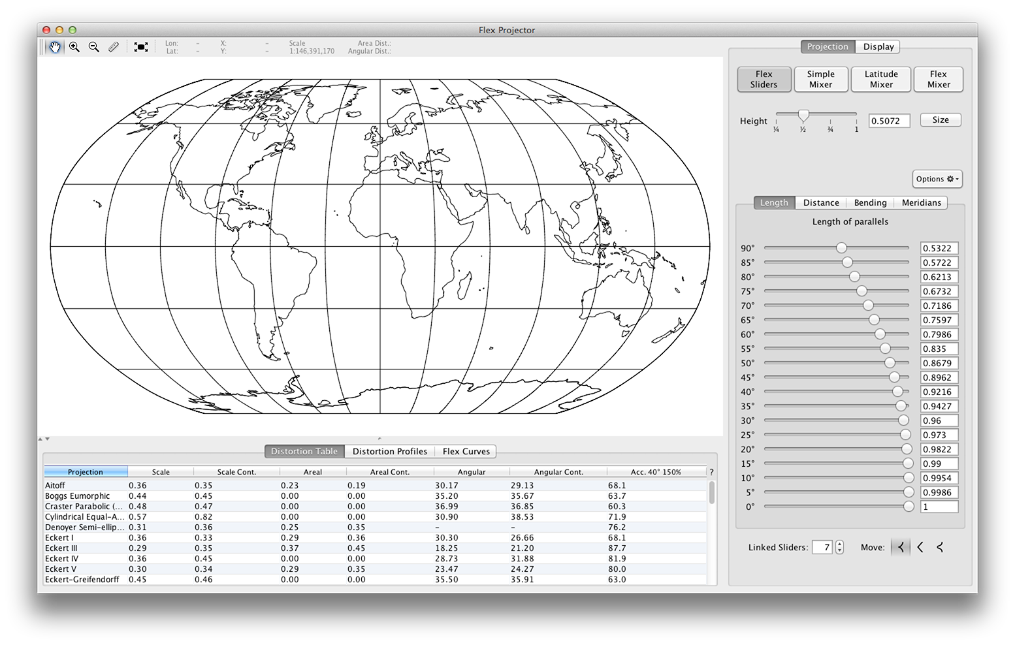Image resolution: width=1015 pixels, height=645 pixels.
Task: Choose the rounded move-shape curve icon
Action: pyautogui.click(x=920, y=548)
